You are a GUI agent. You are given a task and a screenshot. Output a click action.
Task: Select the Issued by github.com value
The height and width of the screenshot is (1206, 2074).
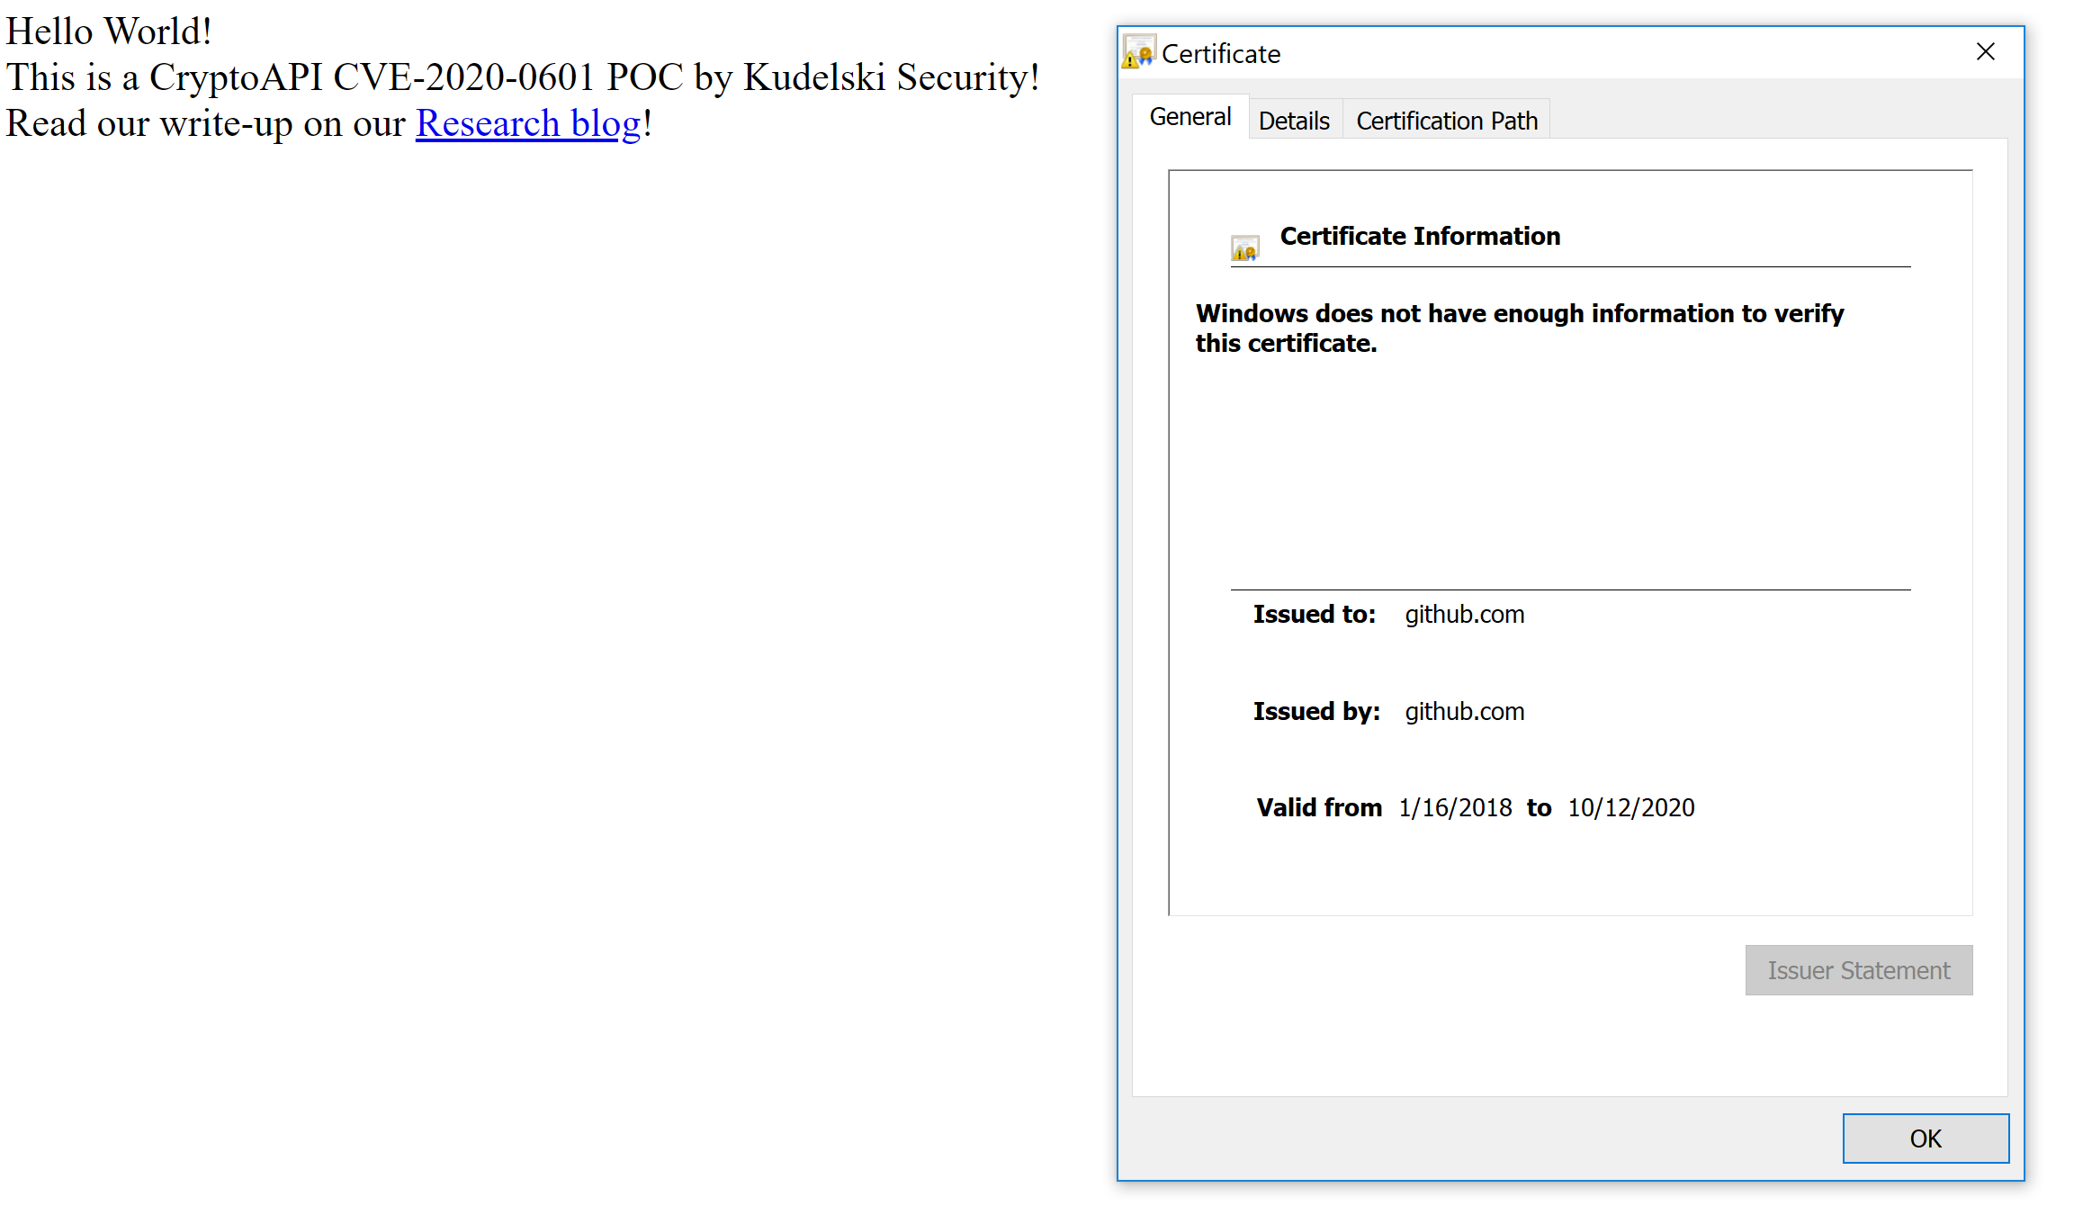(x=1465, y=712)
